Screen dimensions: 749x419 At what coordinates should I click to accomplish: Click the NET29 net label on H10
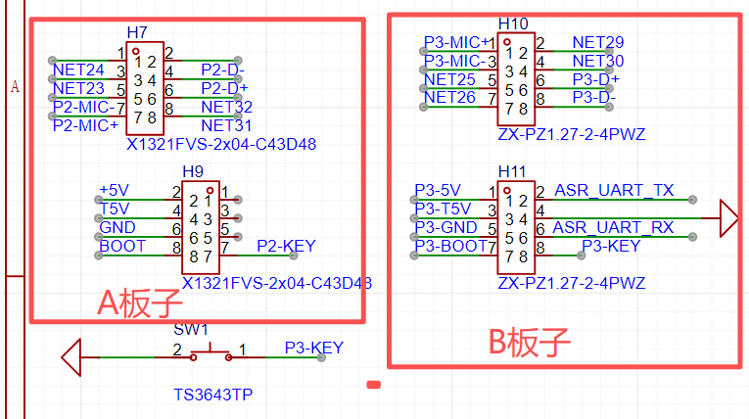(x=597, y=42)
